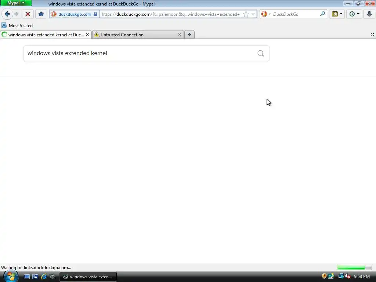The width and height of the screenshot is (376, 282).
Task: Click the muted volume tray icon
Action: click(x=348, y=276)
